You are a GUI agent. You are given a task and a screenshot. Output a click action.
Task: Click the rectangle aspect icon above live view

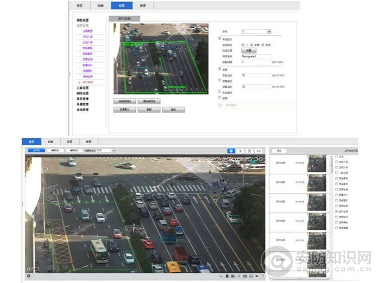(x=258, y=150)
